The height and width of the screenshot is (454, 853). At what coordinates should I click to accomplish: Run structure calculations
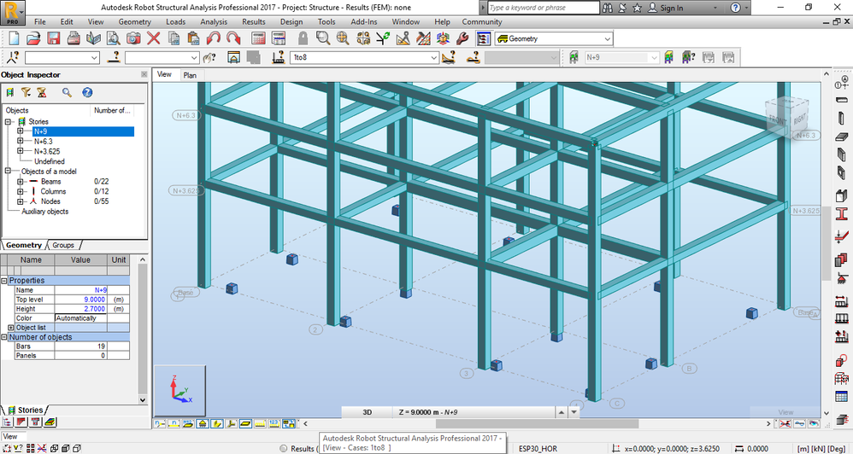(258, 38)
